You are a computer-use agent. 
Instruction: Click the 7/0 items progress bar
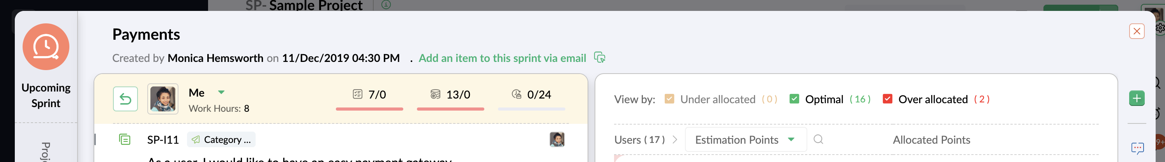tap(369, 109)
